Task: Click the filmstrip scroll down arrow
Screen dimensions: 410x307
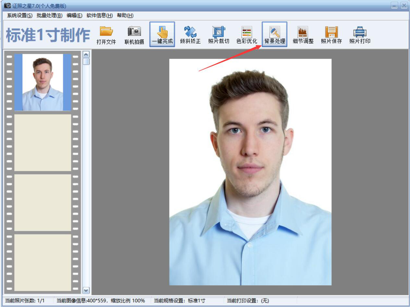Action: pos(86,290)
